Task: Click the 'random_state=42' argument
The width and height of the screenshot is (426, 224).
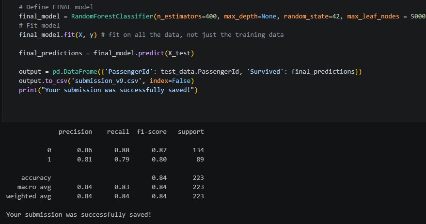Action: [x=312, y=16]
